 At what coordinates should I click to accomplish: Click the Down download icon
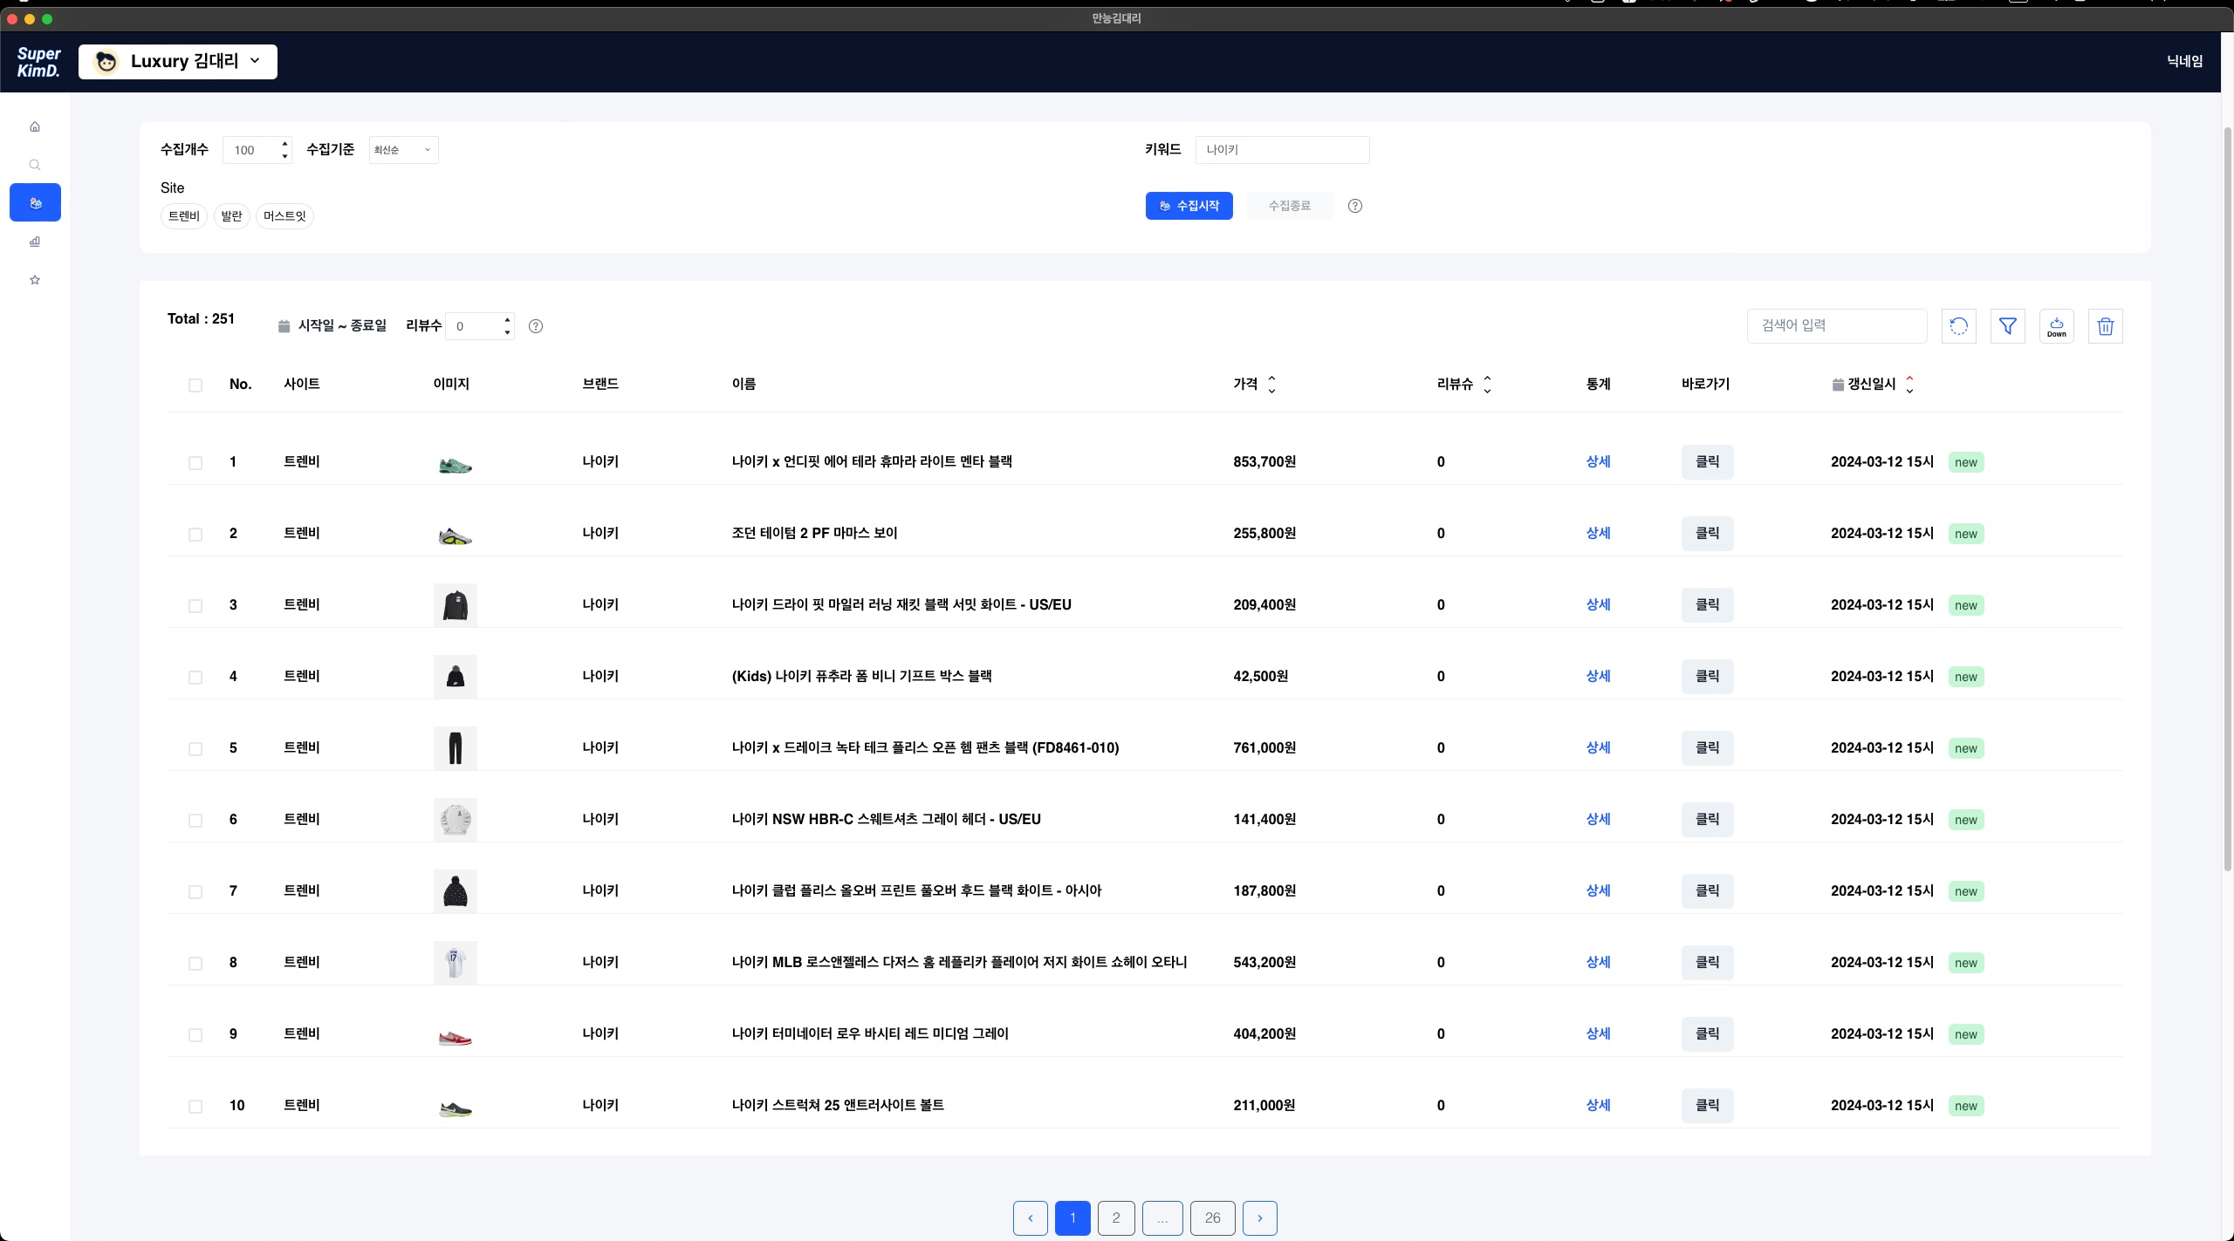tap(2056, 326)
